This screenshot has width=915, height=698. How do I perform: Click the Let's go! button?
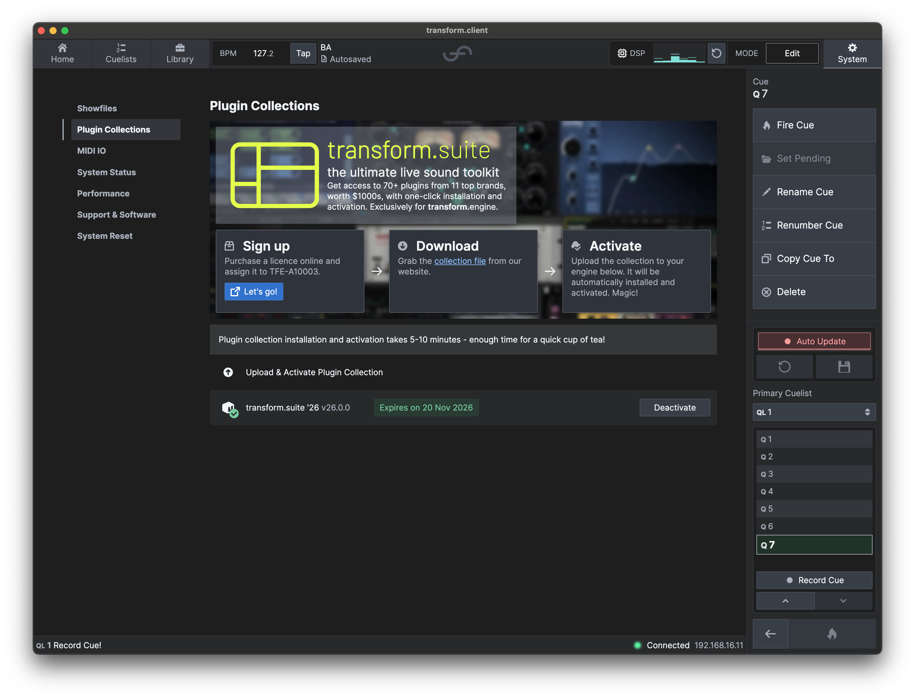(x=254, y=291)
